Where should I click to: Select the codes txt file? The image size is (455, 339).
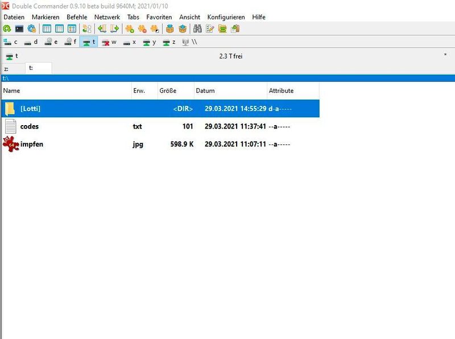pyautogui.click(x=160, y=126)
